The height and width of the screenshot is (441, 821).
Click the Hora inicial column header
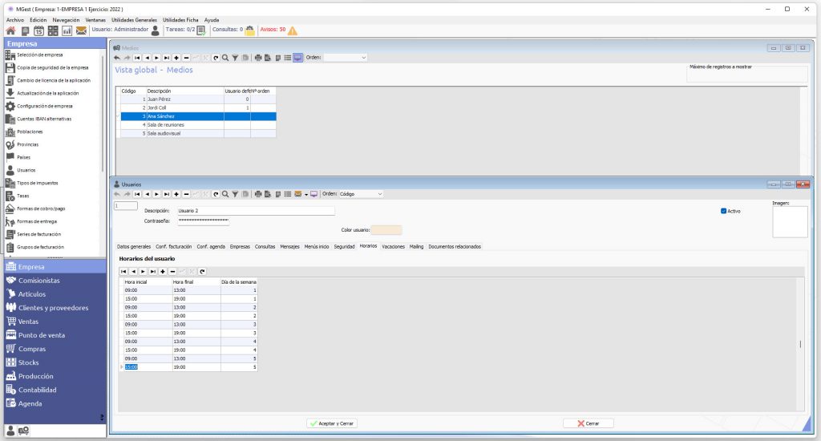pos(148,282)
